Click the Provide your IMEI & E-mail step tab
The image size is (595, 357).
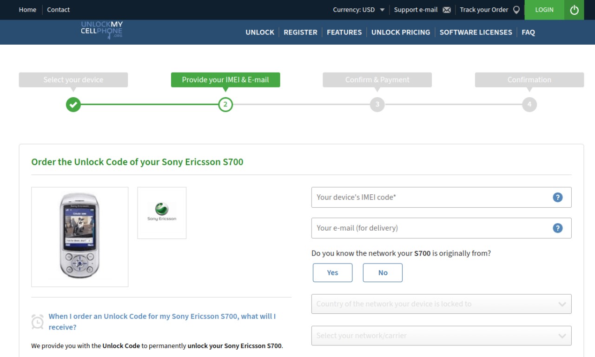pyautogui.click(x=225, y=80)
